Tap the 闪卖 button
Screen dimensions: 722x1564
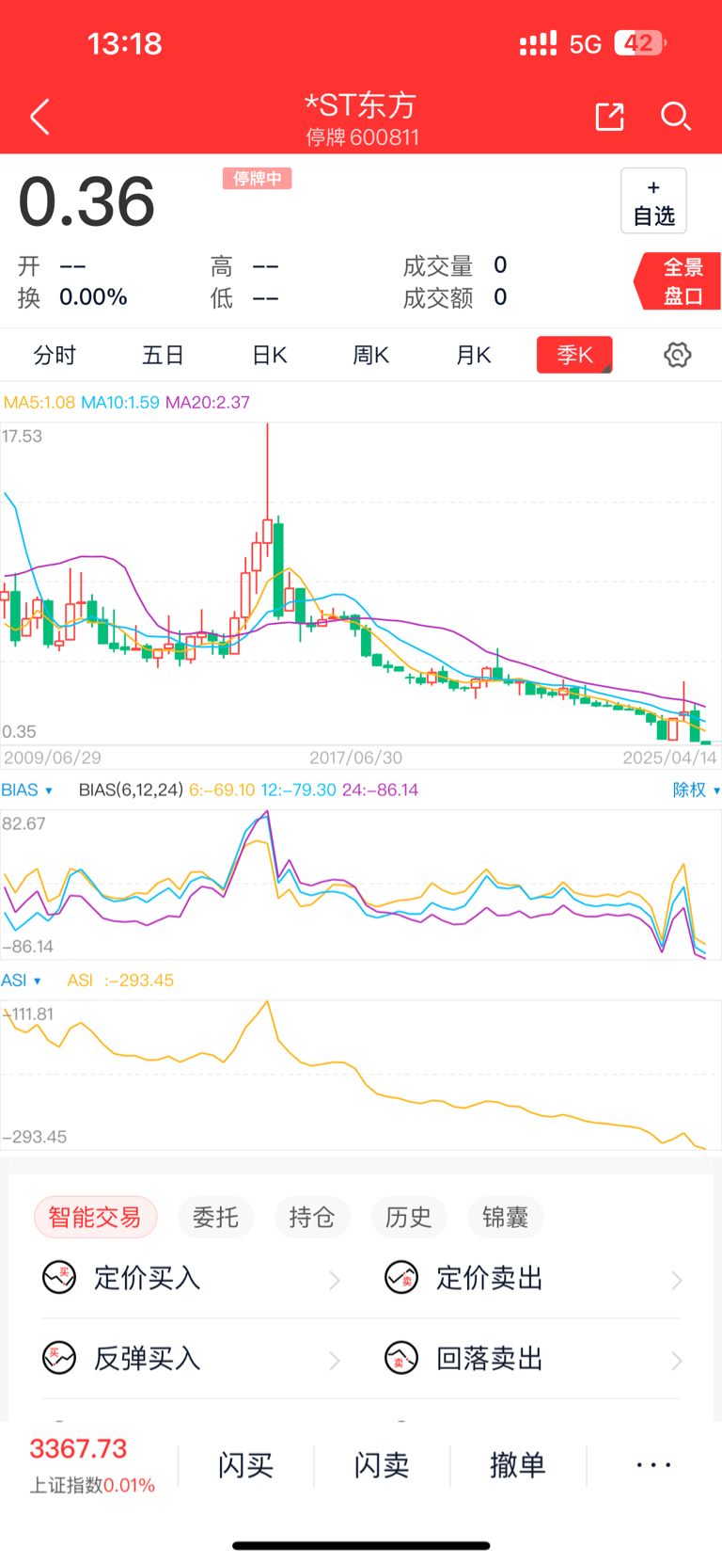tap(382, 1465)
